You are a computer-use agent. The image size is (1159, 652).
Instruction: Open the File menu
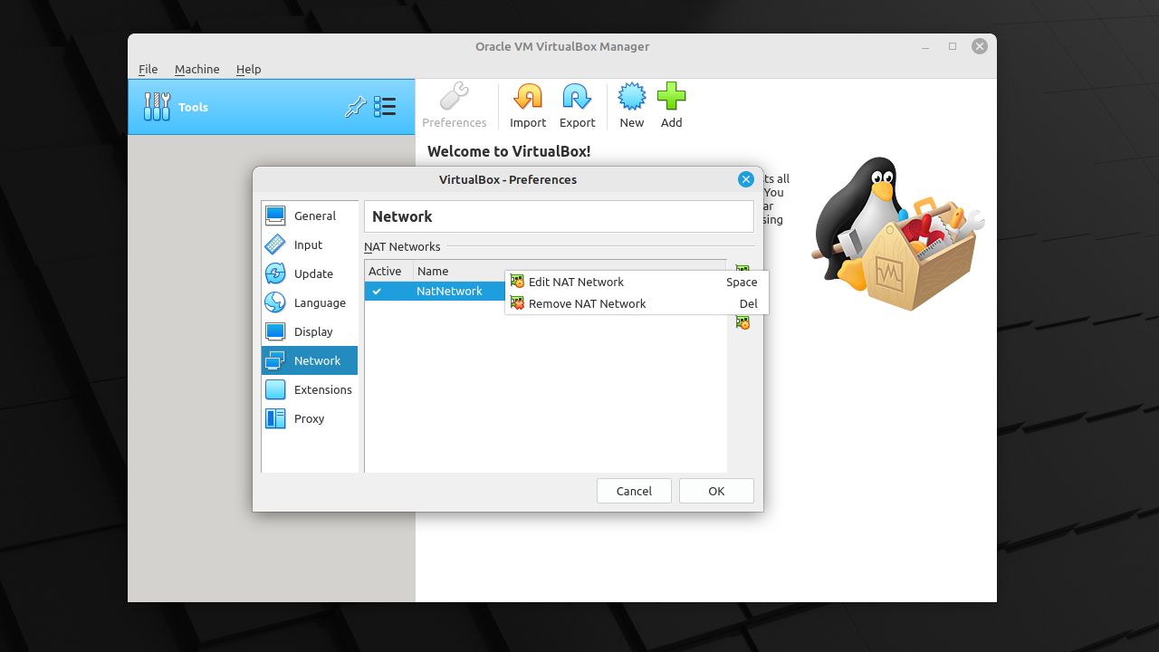tap(148, 69)
